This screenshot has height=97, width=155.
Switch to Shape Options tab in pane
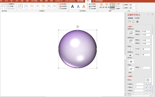pos(130,18)
